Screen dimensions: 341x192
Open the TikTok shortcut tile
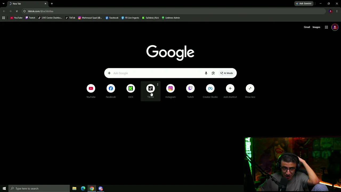click(151, 91)
